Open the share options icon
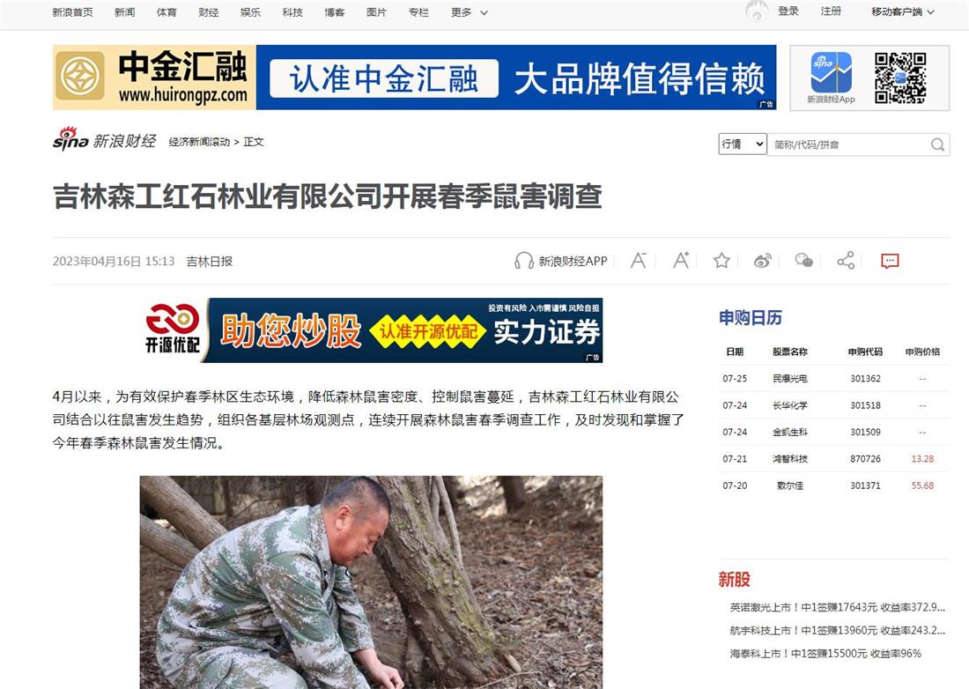 tap(846, 261)
